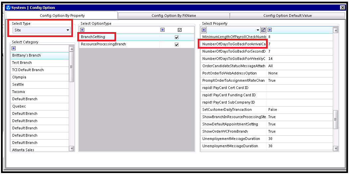Screen dimensions: 349x175
Task: Click the first filter icon in Select OptionType header
Action: (x=82, y=30)
